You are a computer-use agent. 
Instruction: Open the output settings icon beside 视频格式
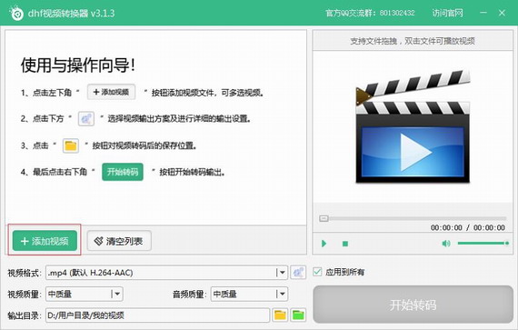(298, 273)
